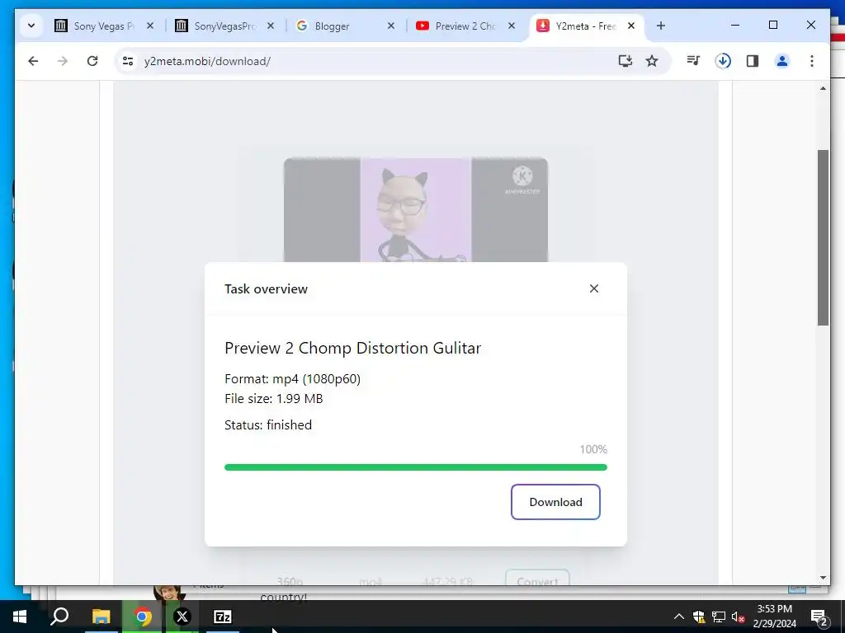Close the Y2meta tab
This screenshot has width=845, height=633.
coord(631,26)
